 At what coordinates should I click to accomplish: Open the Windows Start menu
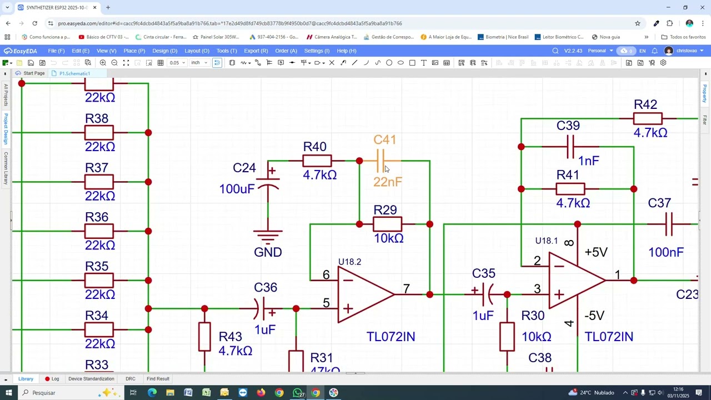coord(9,393)
